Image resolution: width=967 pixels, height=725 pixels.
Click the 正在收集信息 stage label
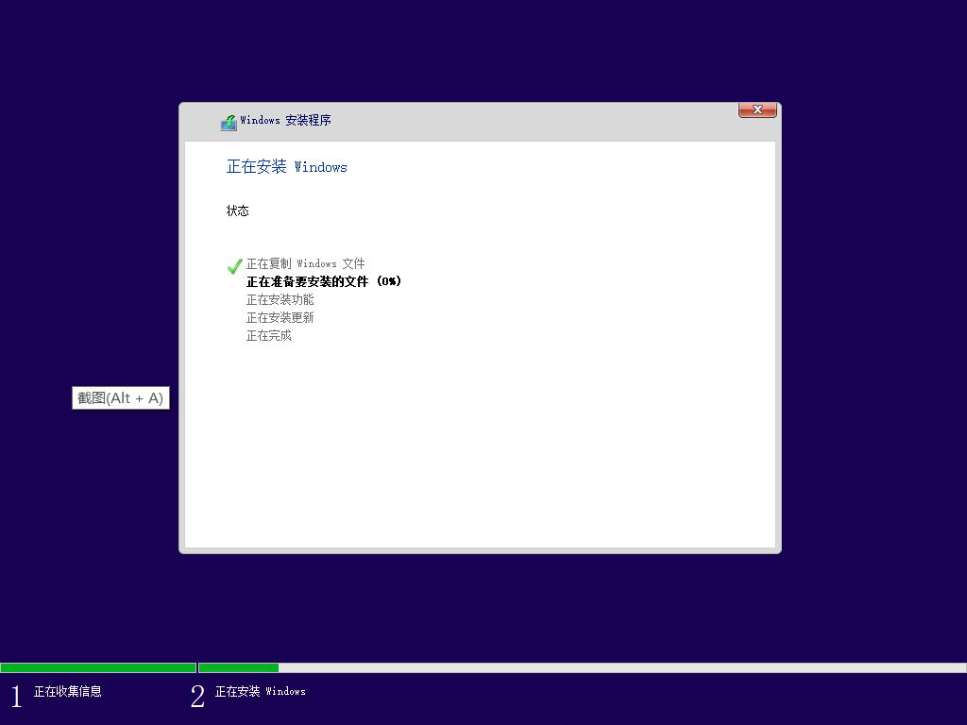(x=68, y=692)
